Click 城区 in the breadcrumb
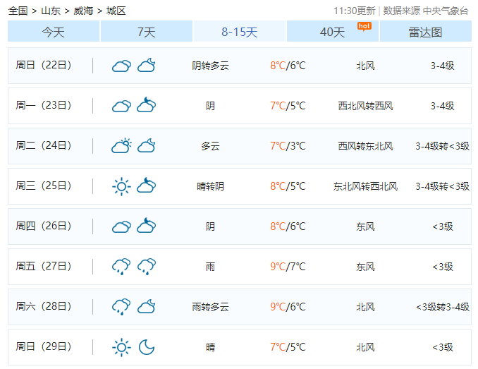 [116, 11]
